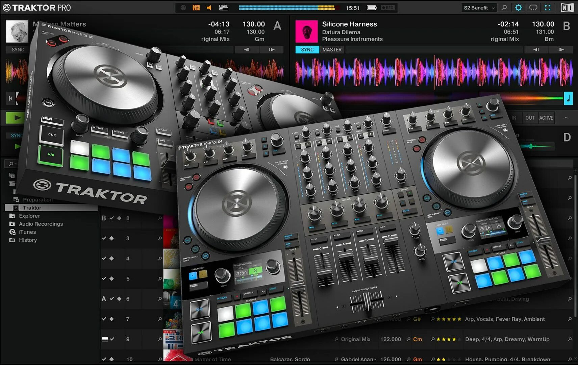Click the CPU LOAD meter icon
Image resolution: width=578 pixels, height=365 pixels.
223,7
